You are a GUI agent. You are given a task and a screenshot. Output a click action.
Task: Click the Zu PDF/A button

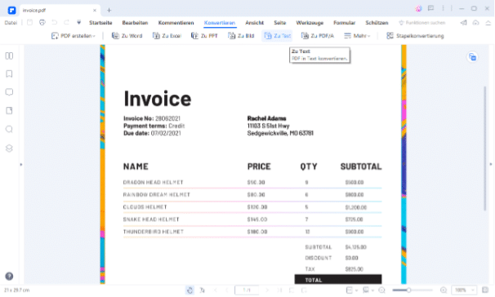[x=317, y=36]
